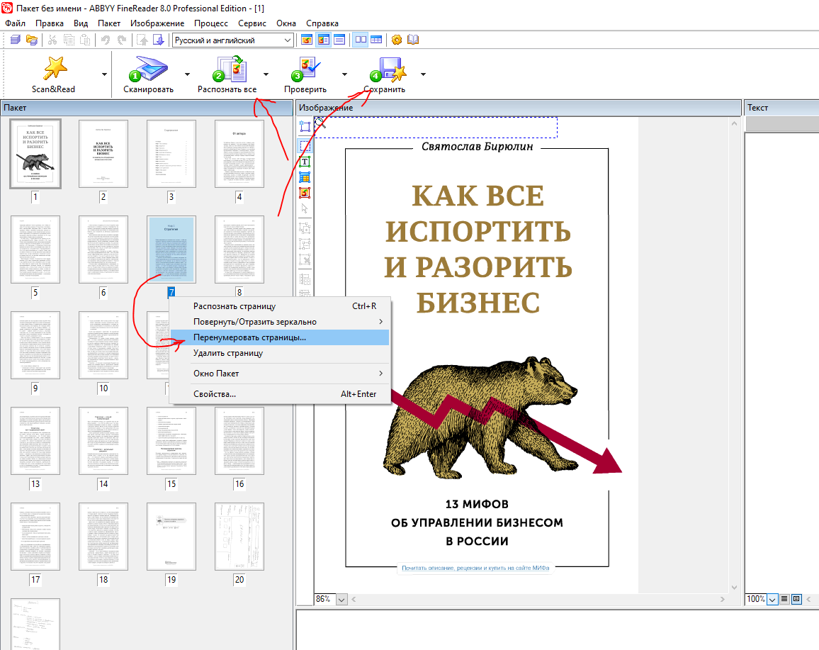
Task: Select the table block tool
Action: tap(305, 177)
